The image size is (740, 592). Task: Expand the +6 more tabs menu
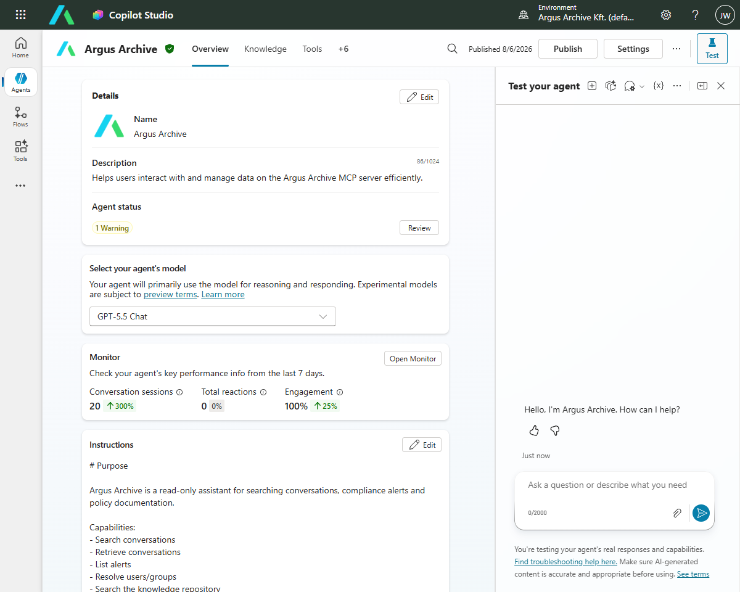coord(343,49)
